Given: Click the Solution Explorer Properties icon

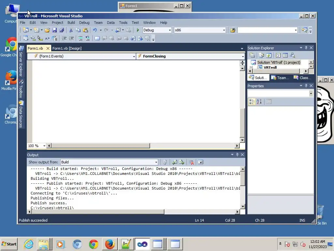Looking at the screenshot, I should [x=252, y=56].
